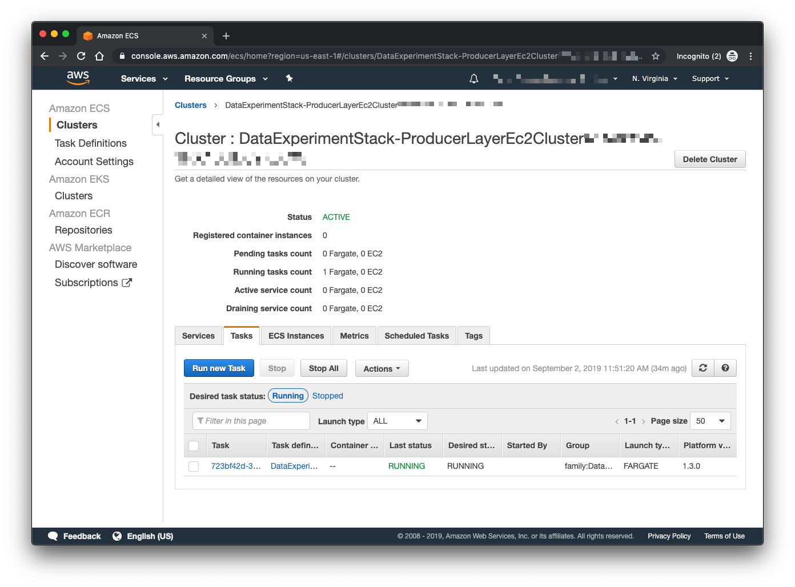Open the Resource Groups dropdown
This screenshot has width=795, height=587.
coord(226,79)
